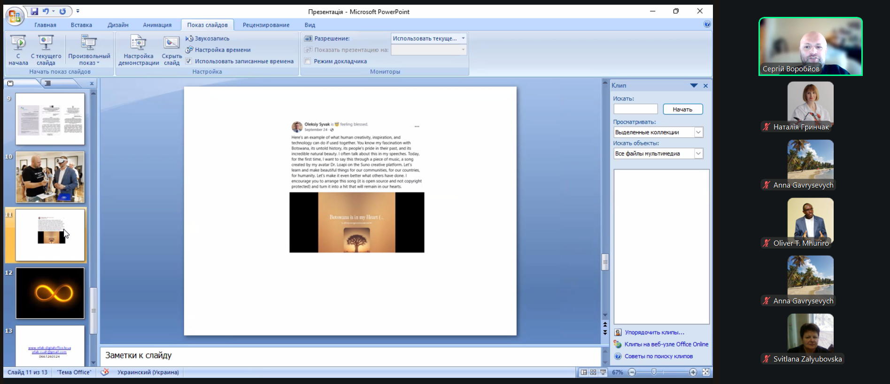Click the Office round button
Screen dimensions: 890x384
pyautogui.click(x=14, y=16)
